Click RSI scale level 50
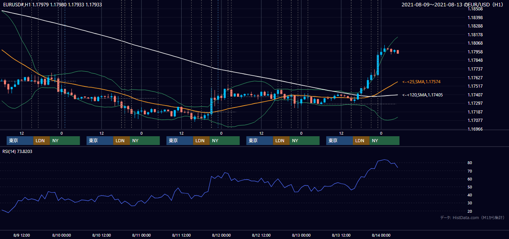Viewport: 509px width, 239px height. 470,187
